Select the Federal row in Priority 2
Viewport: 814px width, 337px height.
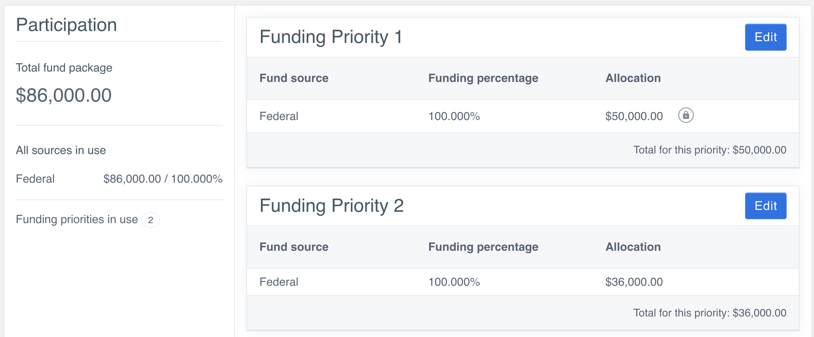click(x=279, y=282)
